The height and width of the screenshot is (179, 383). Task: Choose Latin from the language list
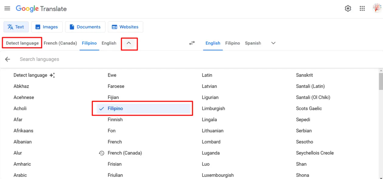[x=207, y=75]
